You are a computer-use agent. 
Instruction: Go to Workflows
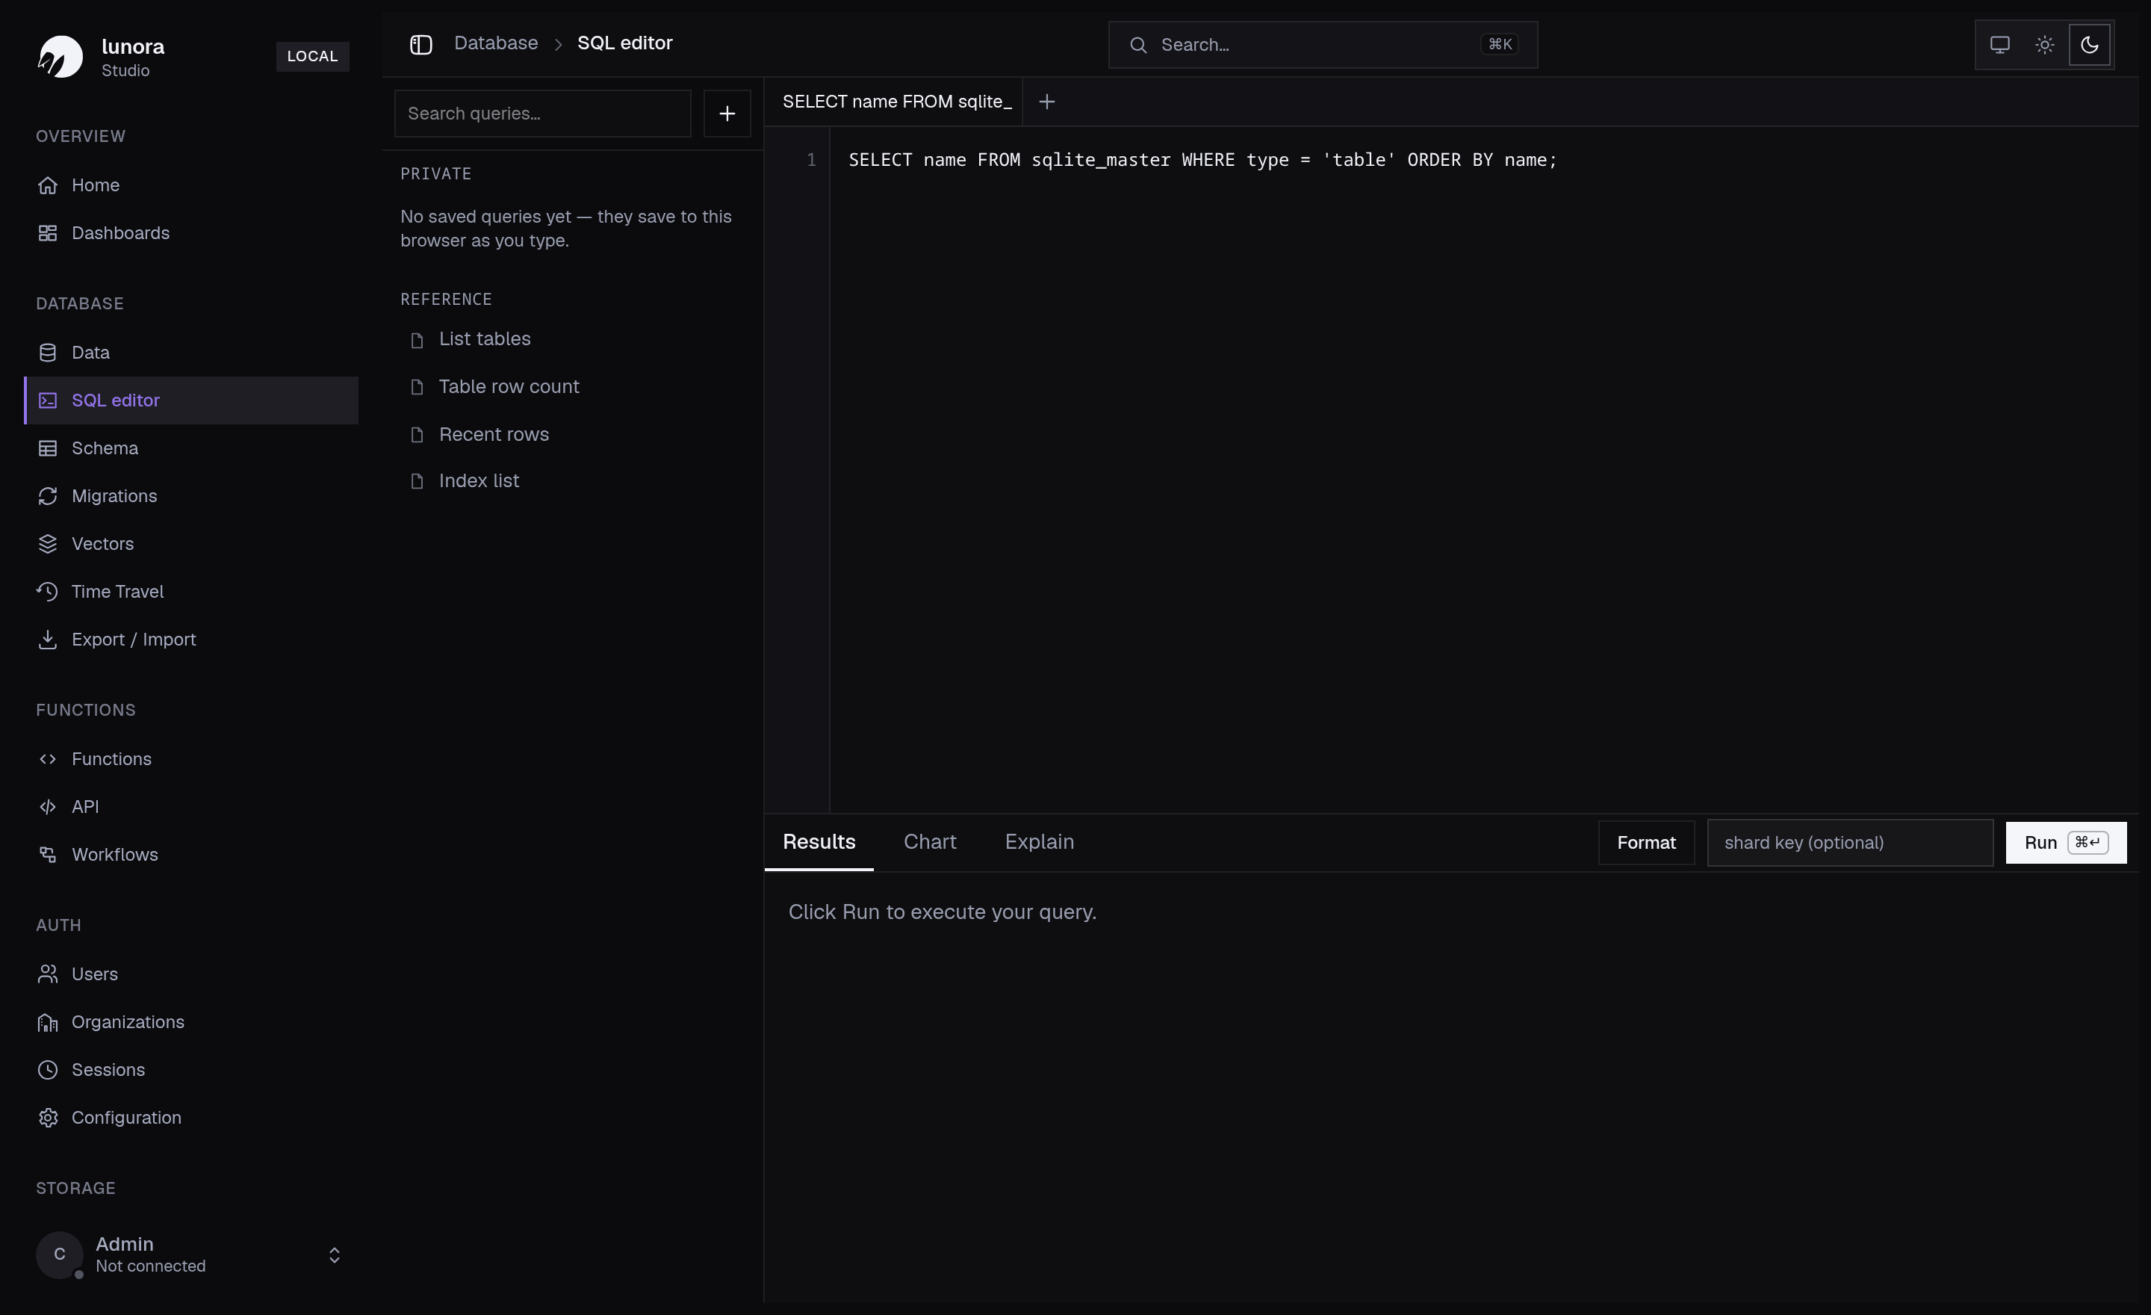pos(191,855)
